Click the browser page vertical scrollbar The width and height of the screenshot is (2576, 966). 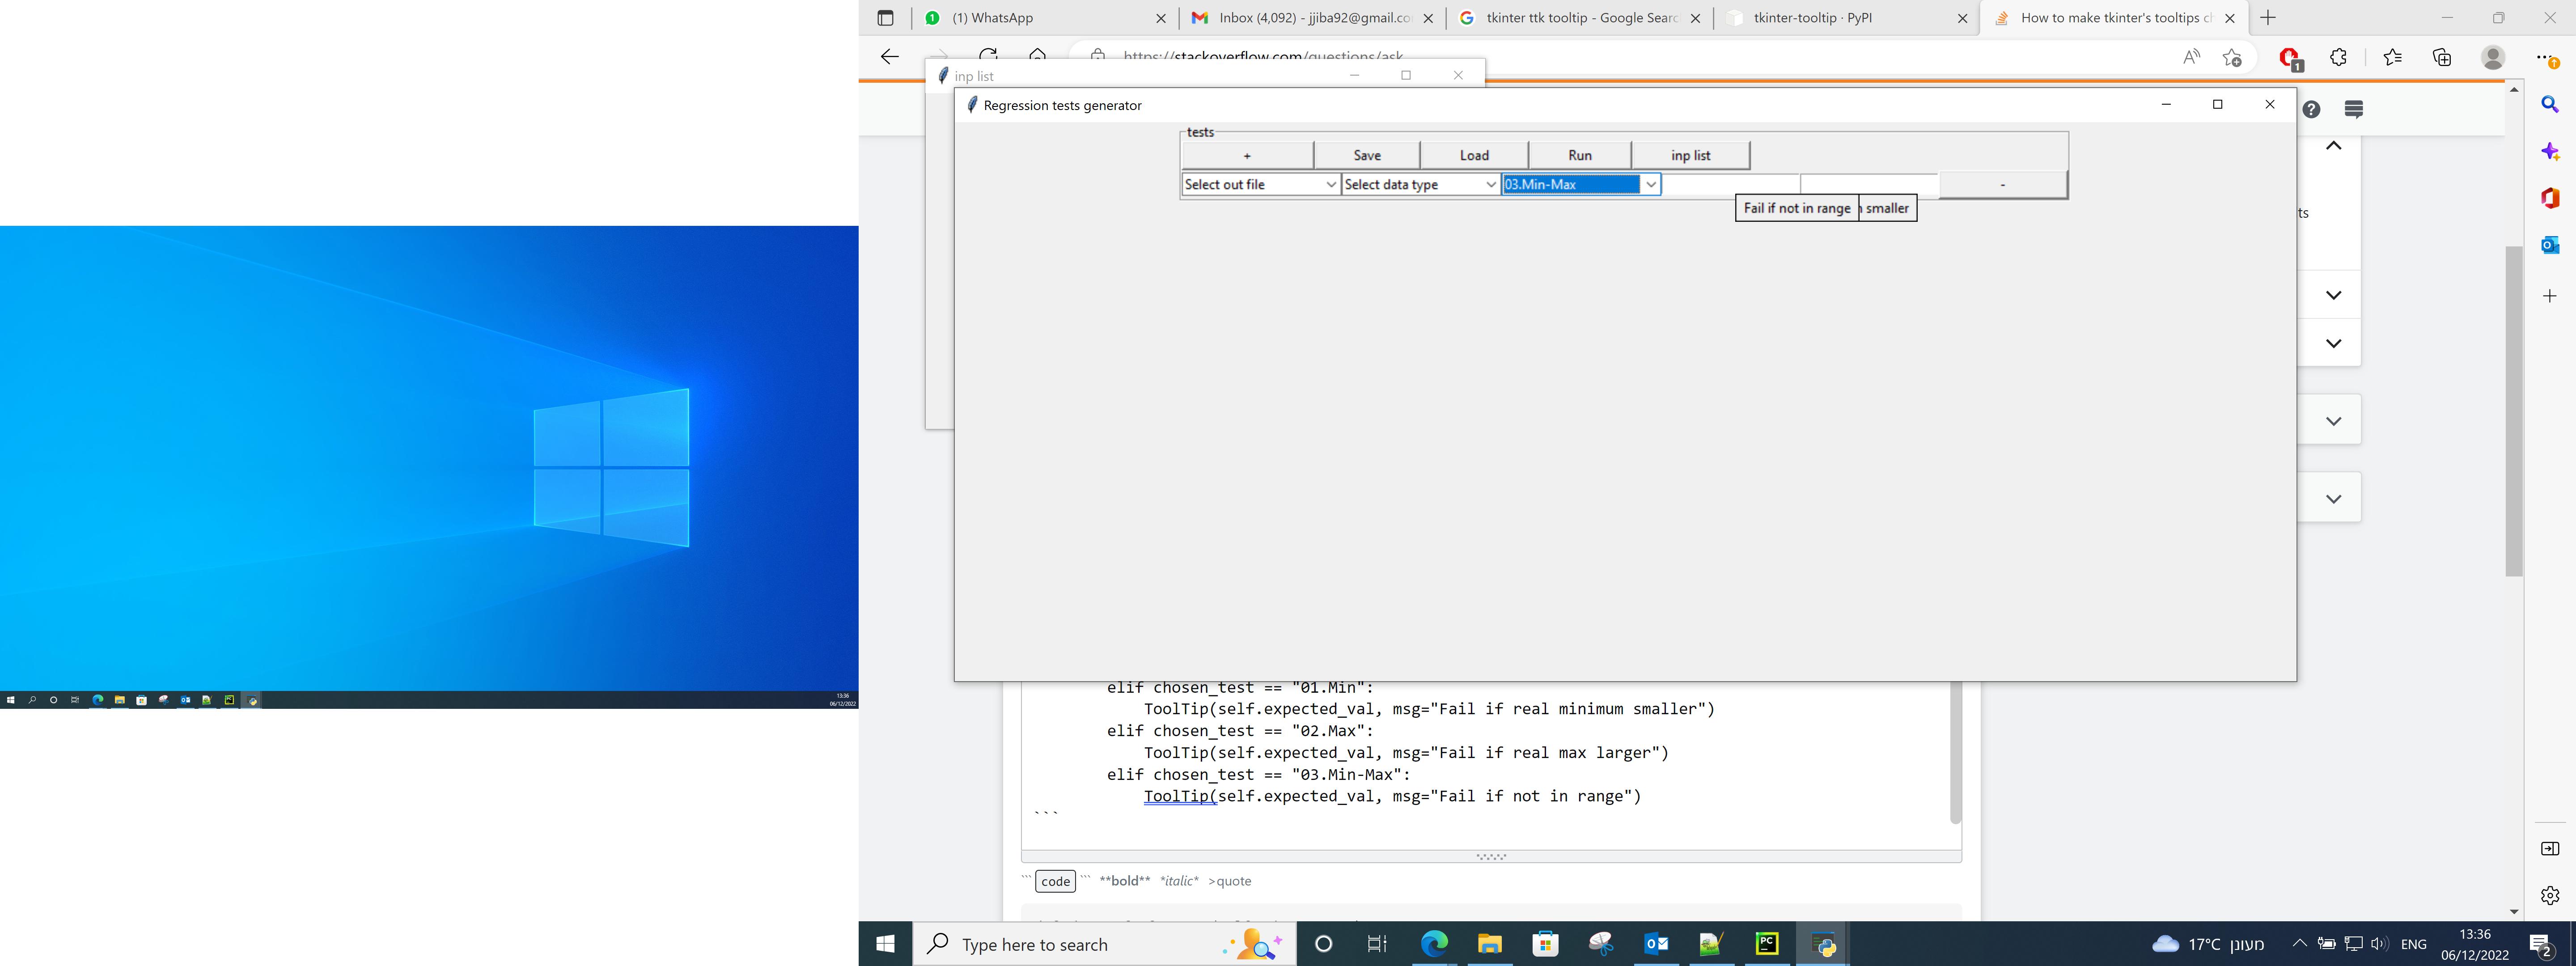2514,410
